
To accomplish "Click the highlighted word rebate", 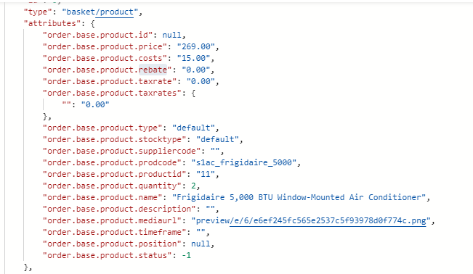I will tap(153, 70).
